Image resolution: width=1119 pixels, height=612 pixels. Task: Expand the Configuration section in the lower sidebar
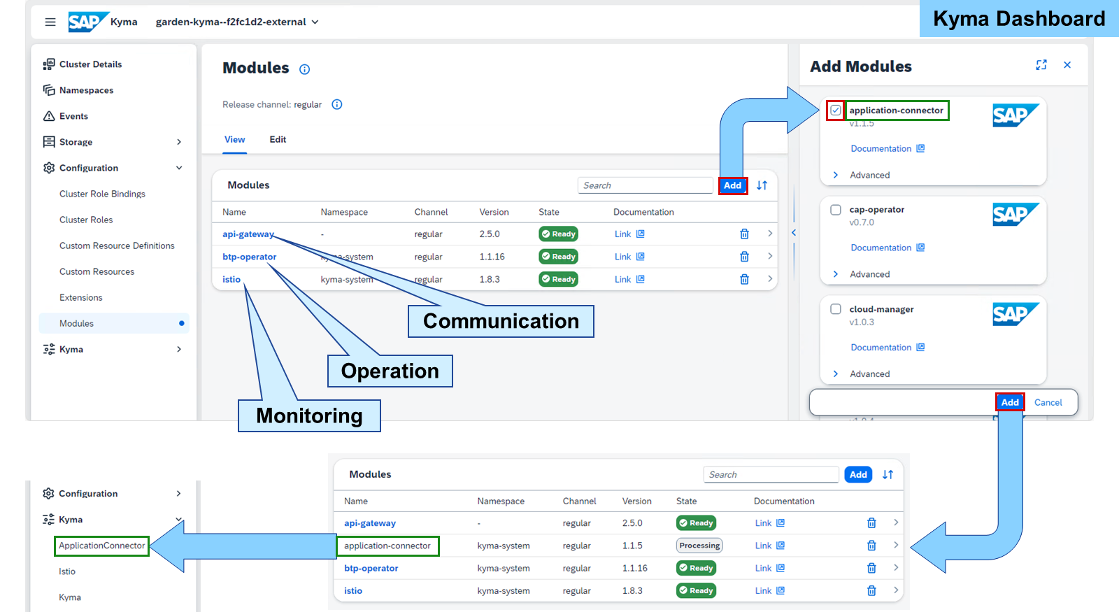(178, 494)
